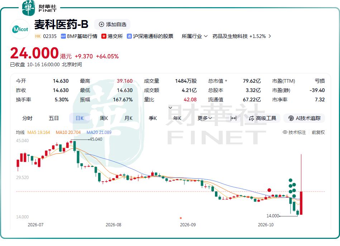This screenshot has width=340, height=246.
Task: Click the 14.000 low price marker
Action: click(x=273, y=216)
